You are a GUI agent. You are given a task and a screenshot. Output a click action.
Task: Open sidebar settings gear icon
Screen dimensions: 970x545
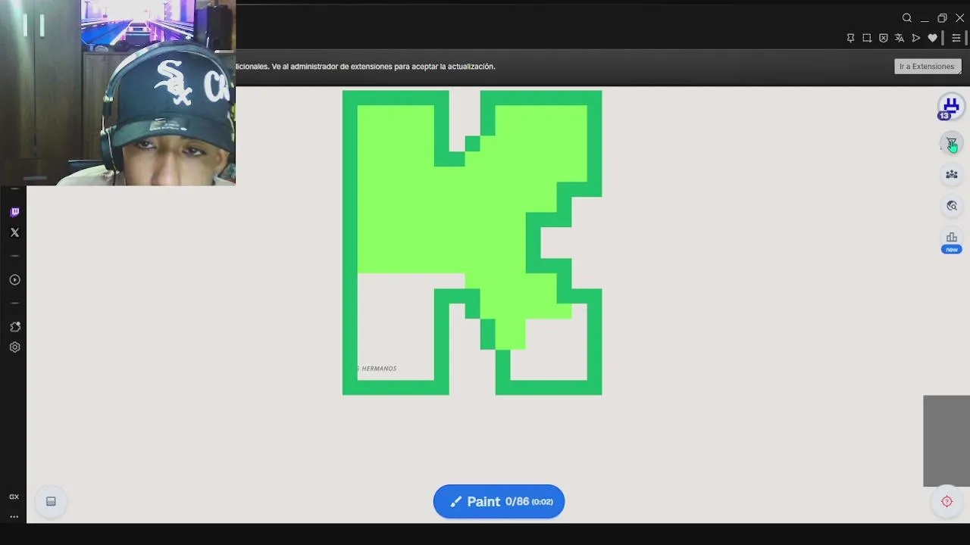click(14, 347)
